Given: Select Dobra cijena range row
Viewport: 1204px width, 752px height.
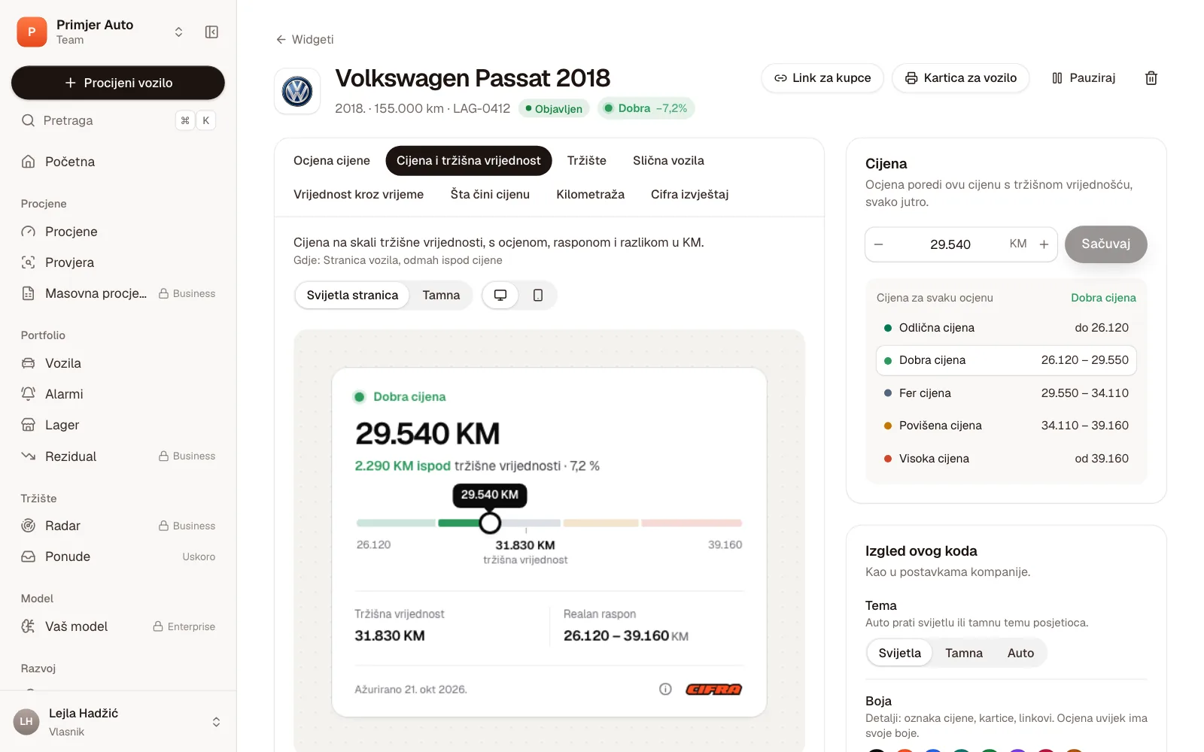Looking at the screenshot, I should (1006, 360).
